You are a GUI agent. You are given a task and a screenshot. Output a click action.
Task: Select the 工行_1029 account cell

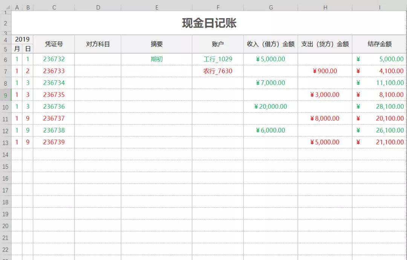[x=218, y=59]
